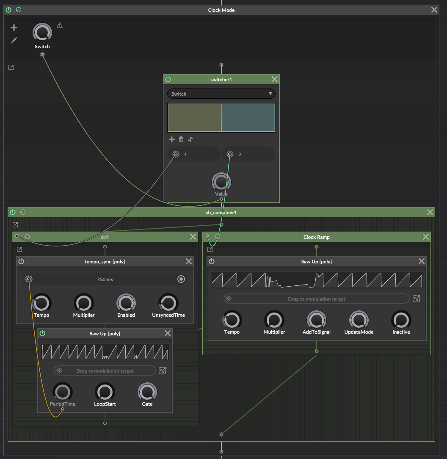Viewport: 447px width, 459px height.
Task: Open Clock Mode popup icon below pencil
Action: coord(11,67)
